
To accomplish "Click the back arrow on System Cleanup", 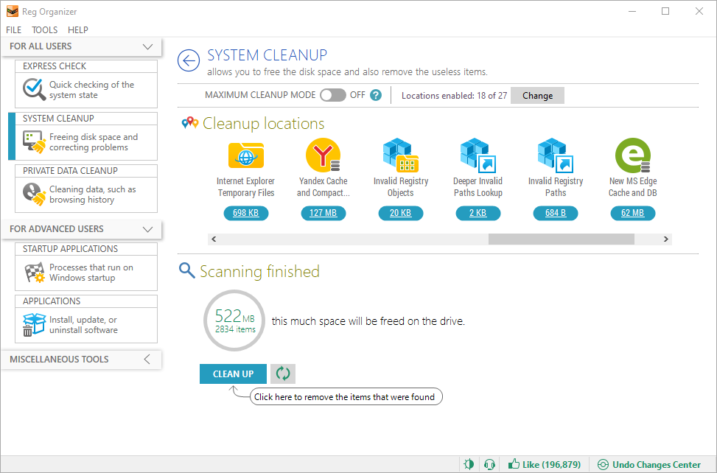I will click(x=188, y=61).
